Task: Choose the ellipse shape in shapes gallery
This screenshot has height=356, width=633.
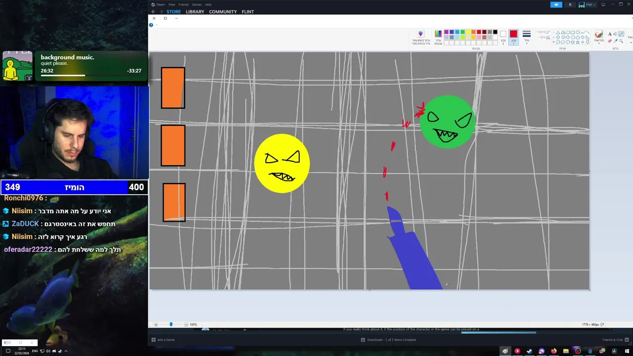Action: (x=578, y=32)
